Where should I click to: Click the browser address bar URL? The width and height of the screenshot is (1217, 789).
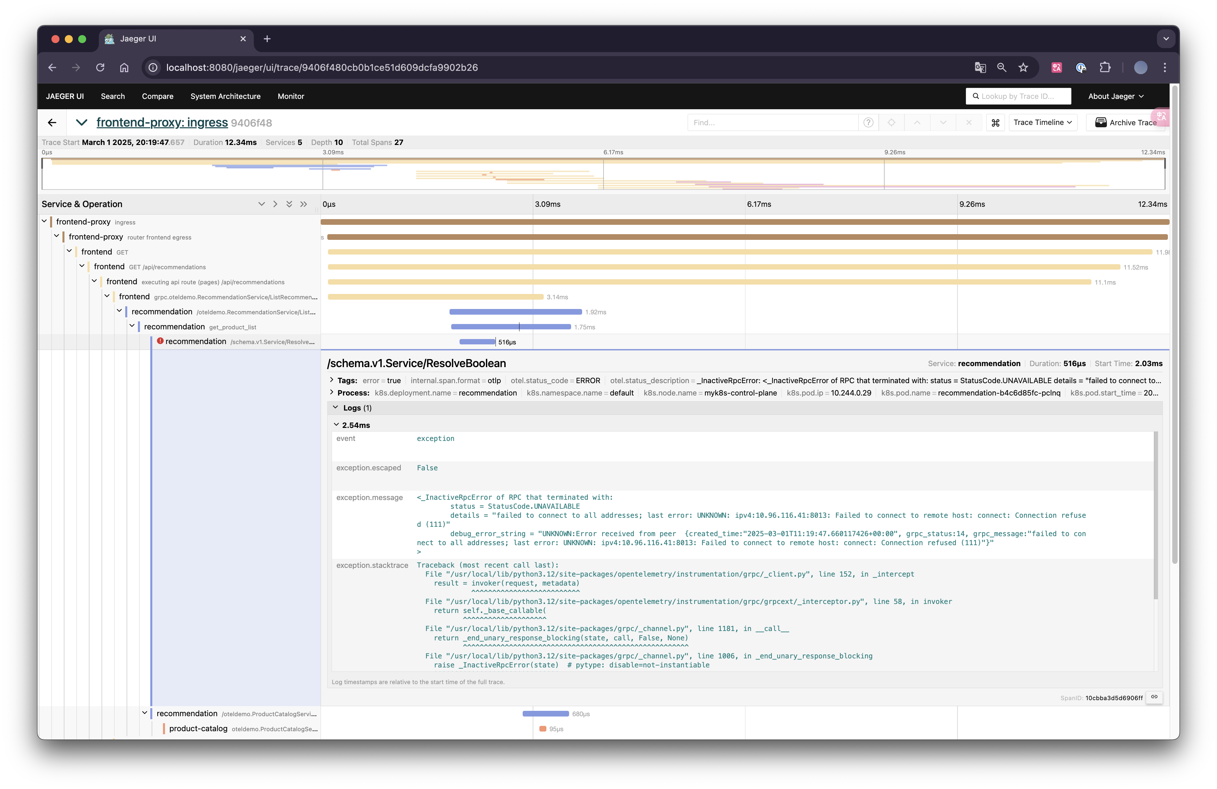coord(322,67)
